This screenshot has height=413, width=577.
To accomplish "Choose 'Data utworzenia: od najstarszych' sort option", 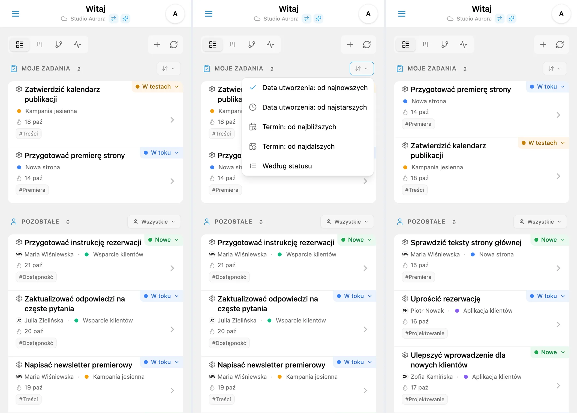I will click(x=308, y=107).
